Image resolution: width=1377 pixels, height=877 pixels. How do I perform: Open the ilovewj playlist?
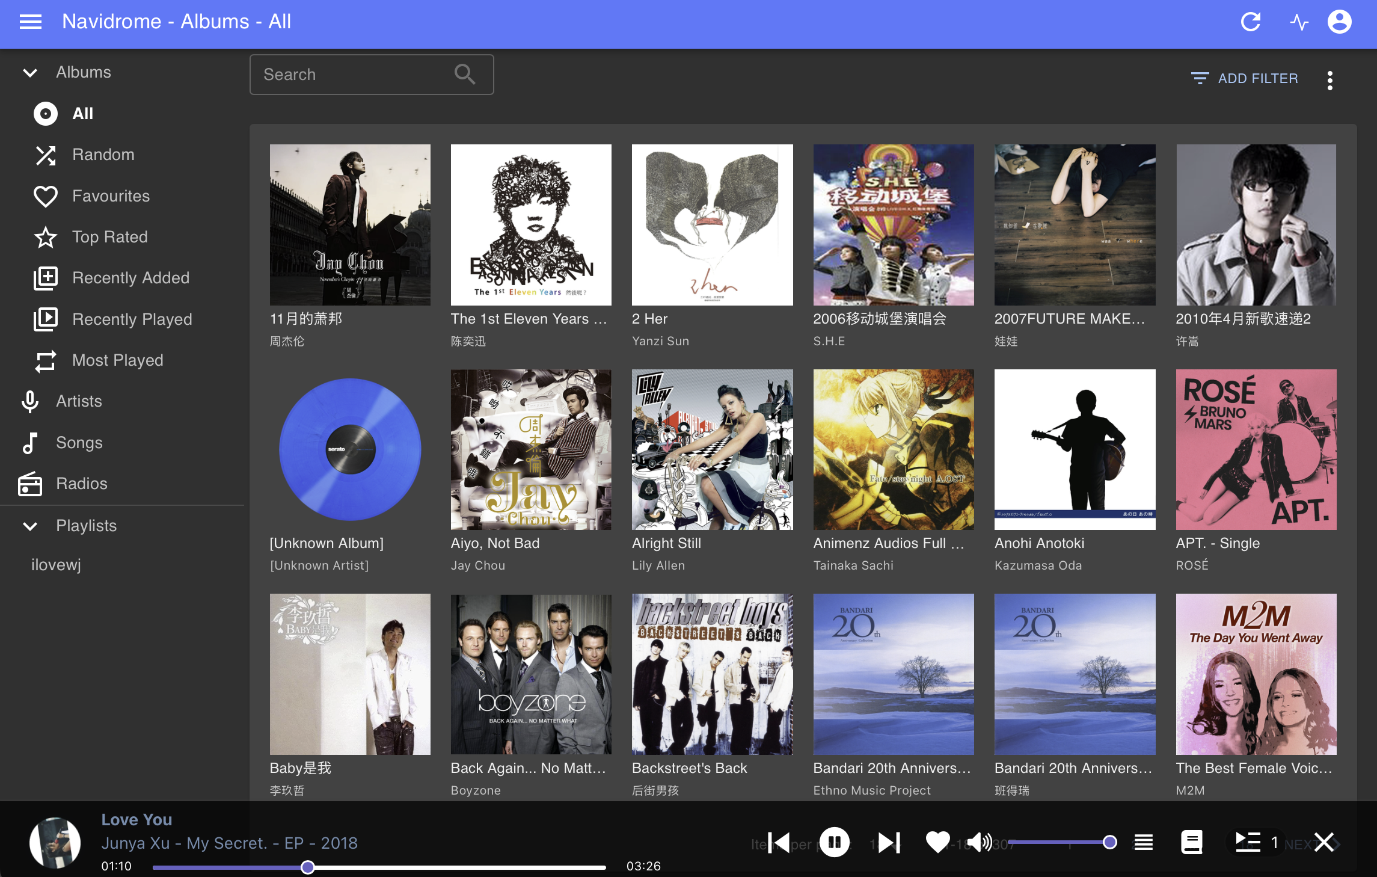point(56,565)
